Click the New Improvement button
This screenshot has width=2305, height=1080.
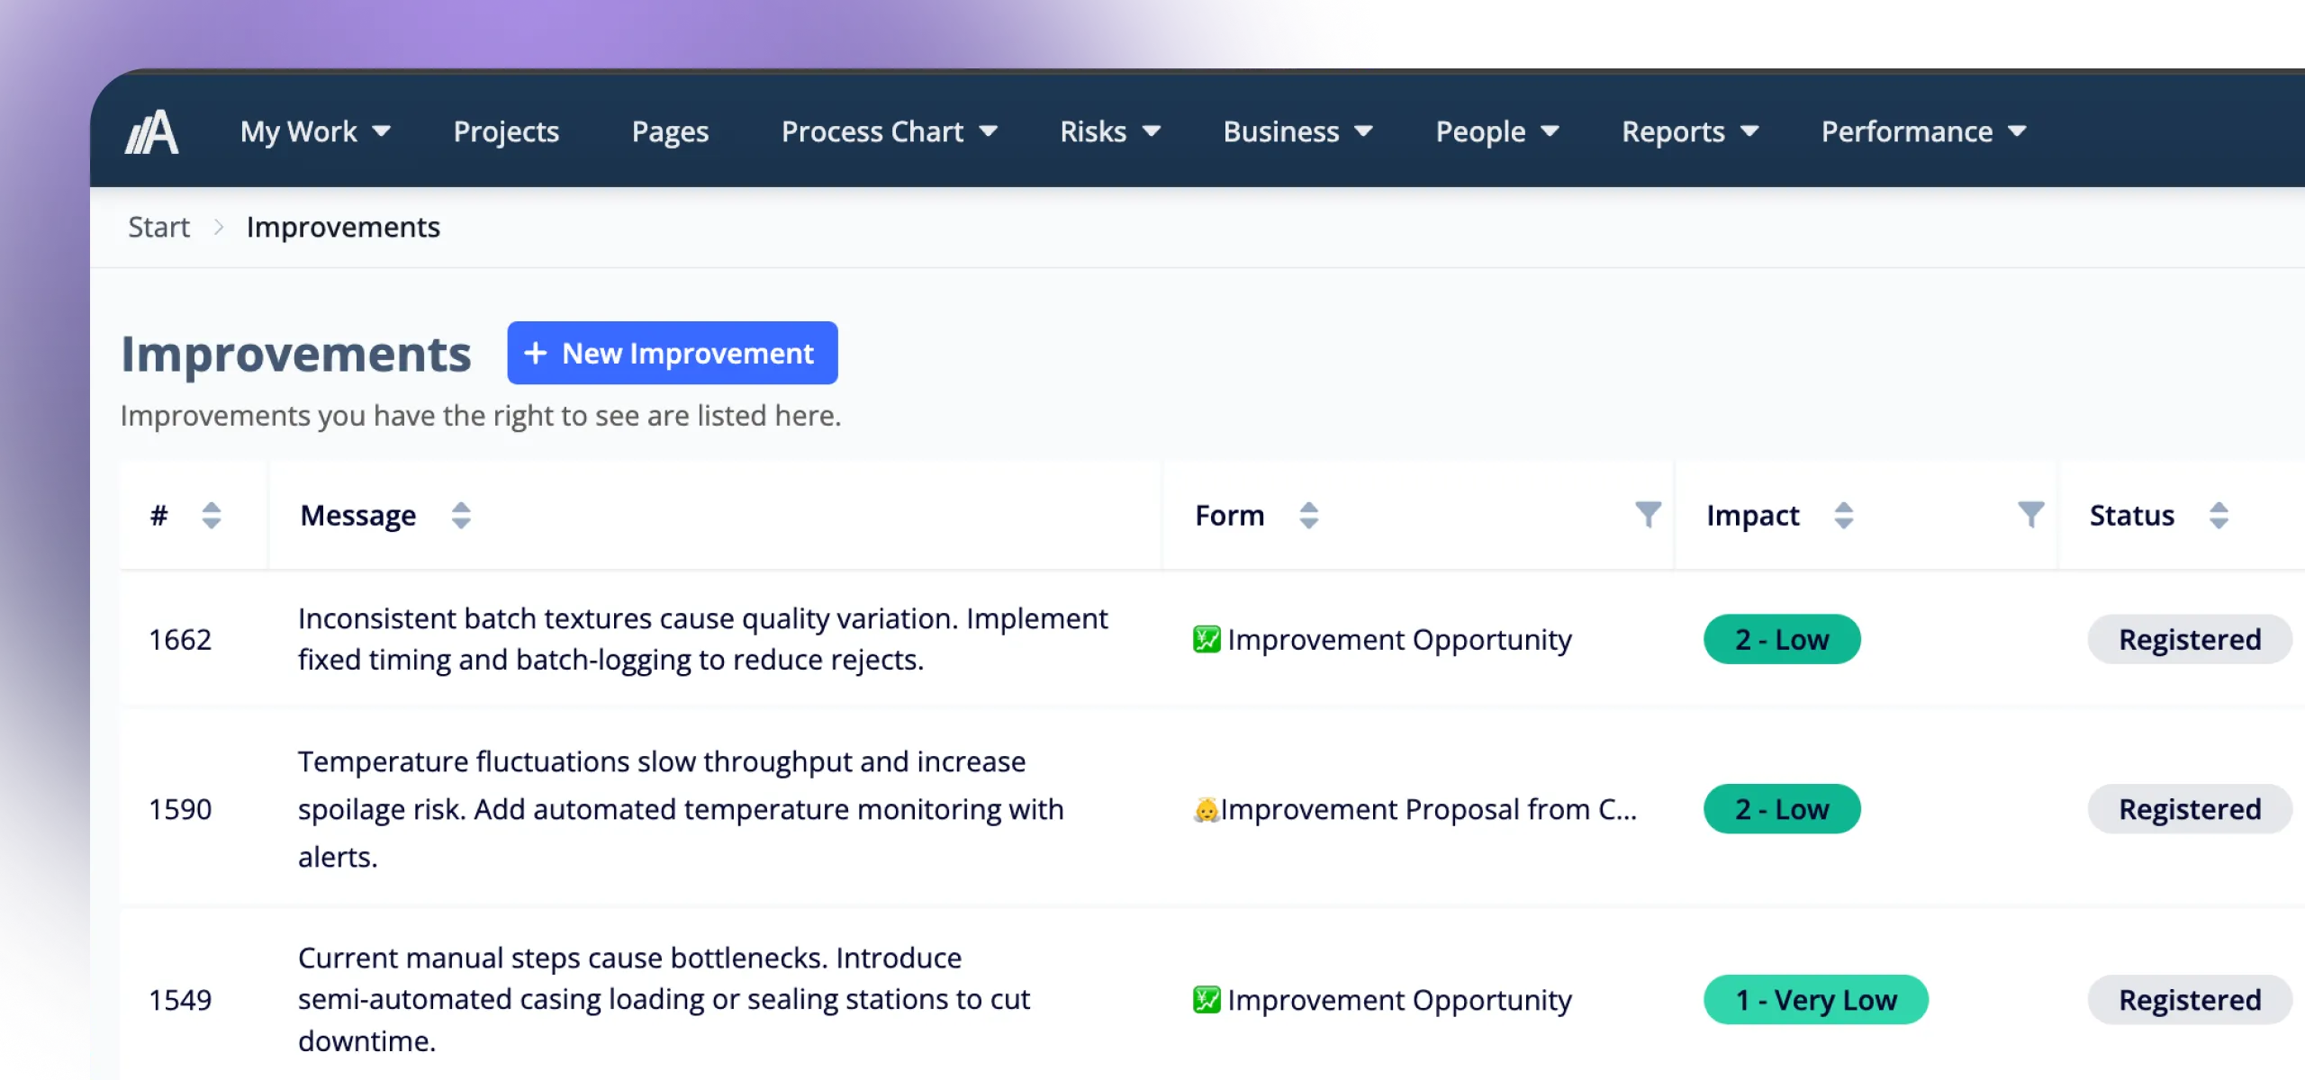pyautogui.click(x=673, y=353)
